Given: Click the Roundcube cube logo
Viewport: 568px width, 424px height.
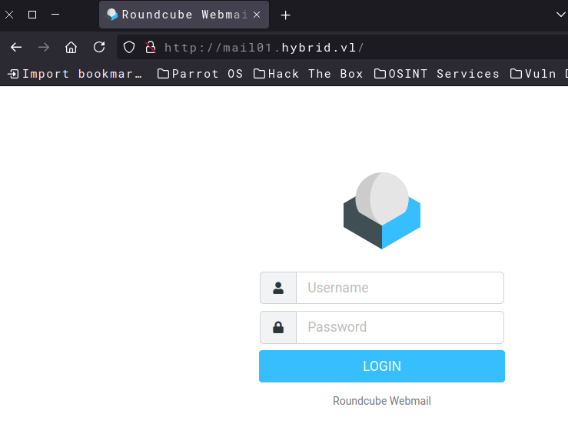Looking at the screenshot, I should point(382,210).
